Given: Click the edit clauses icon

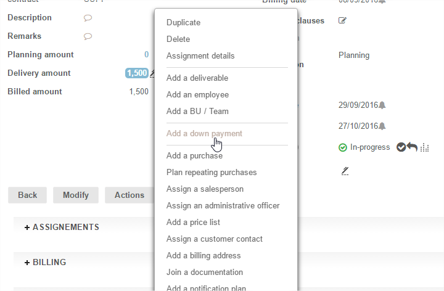Looking at the screenshot, I should pos(342,20).
